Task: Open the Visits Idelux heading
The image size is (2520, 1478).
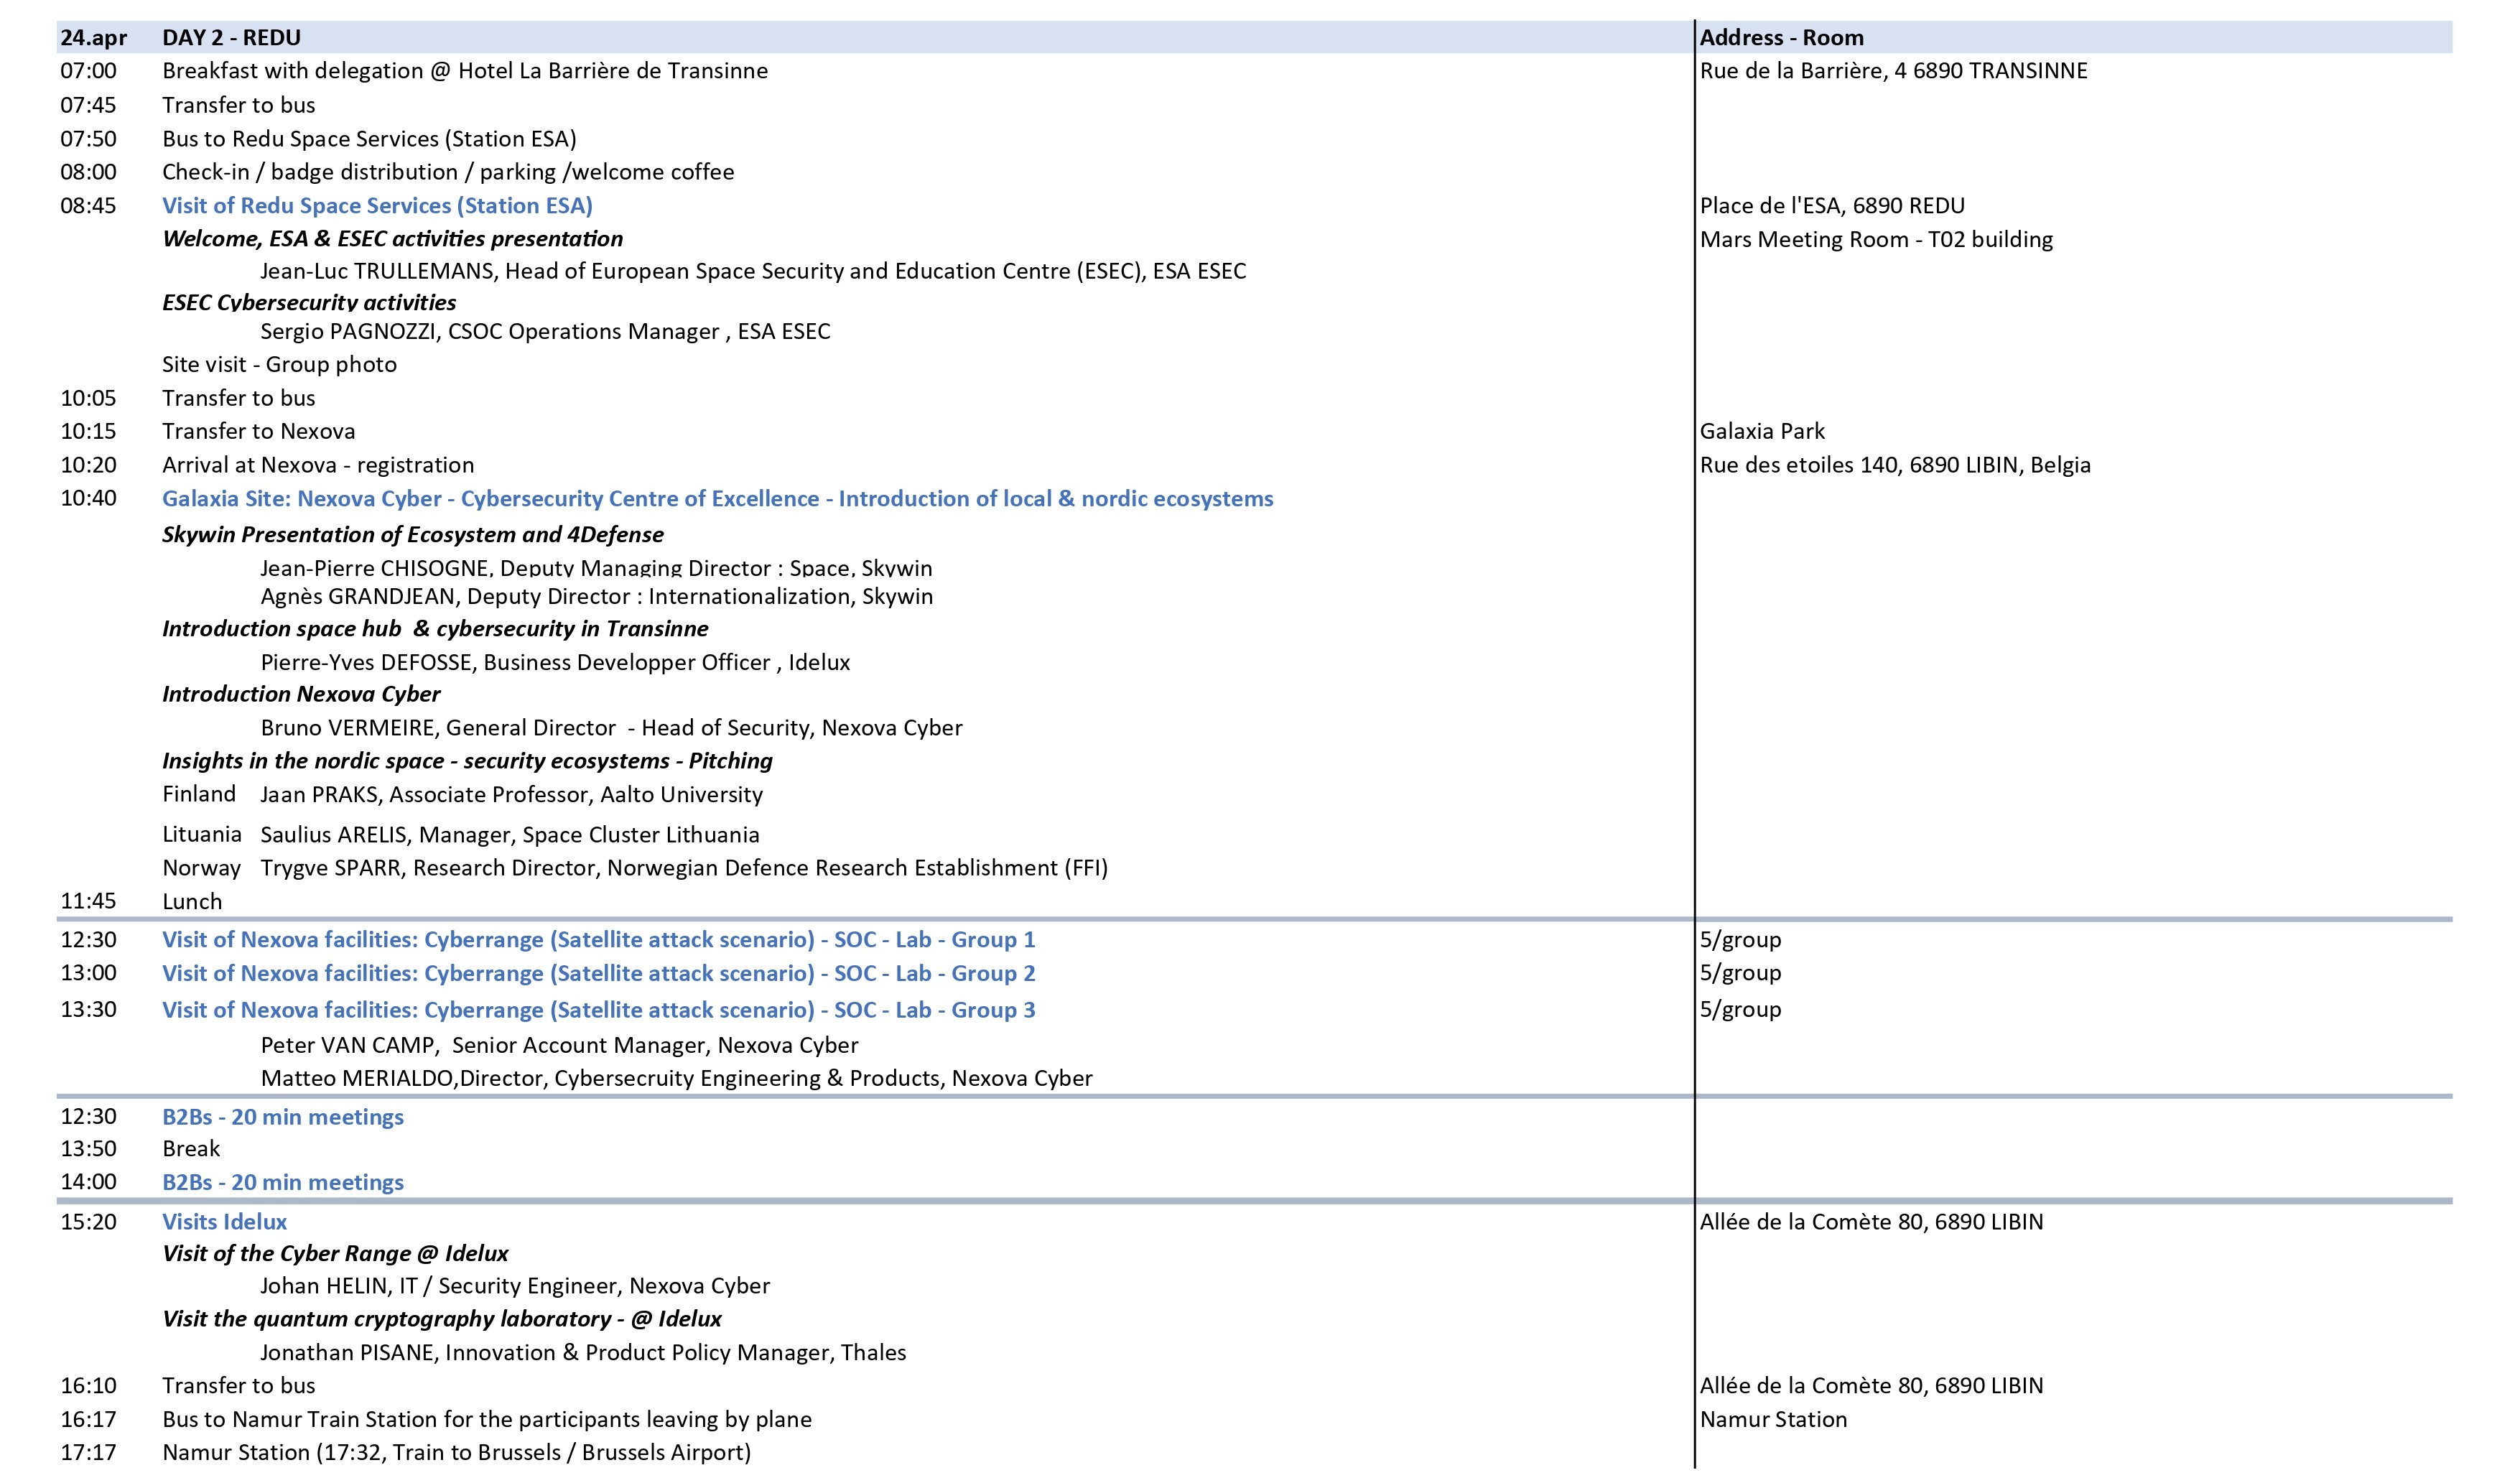Action: pos(224,1221)
